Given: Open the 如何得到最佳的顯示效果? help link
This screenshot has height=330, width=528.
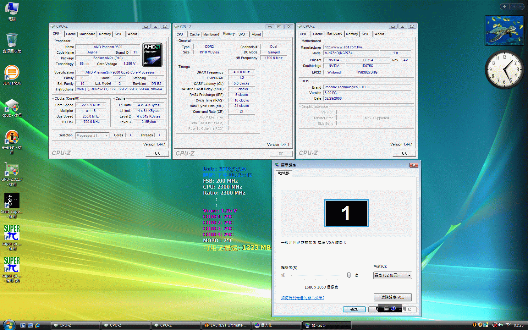Looking at the screenshot, I should tap(303, 298).
